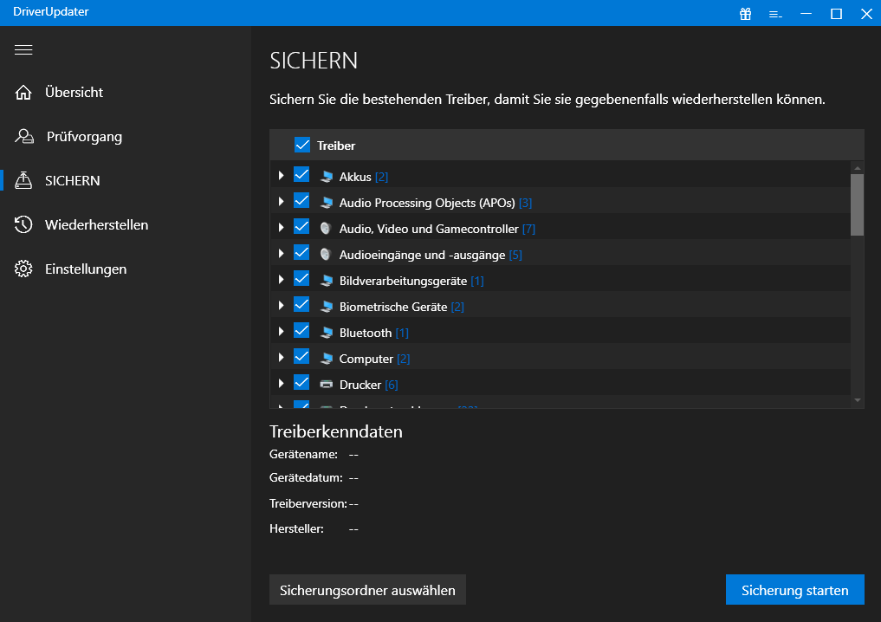Click the Prüfvorgang scan icon
Screen dimensions: 881x622
[x=23, y=137]
